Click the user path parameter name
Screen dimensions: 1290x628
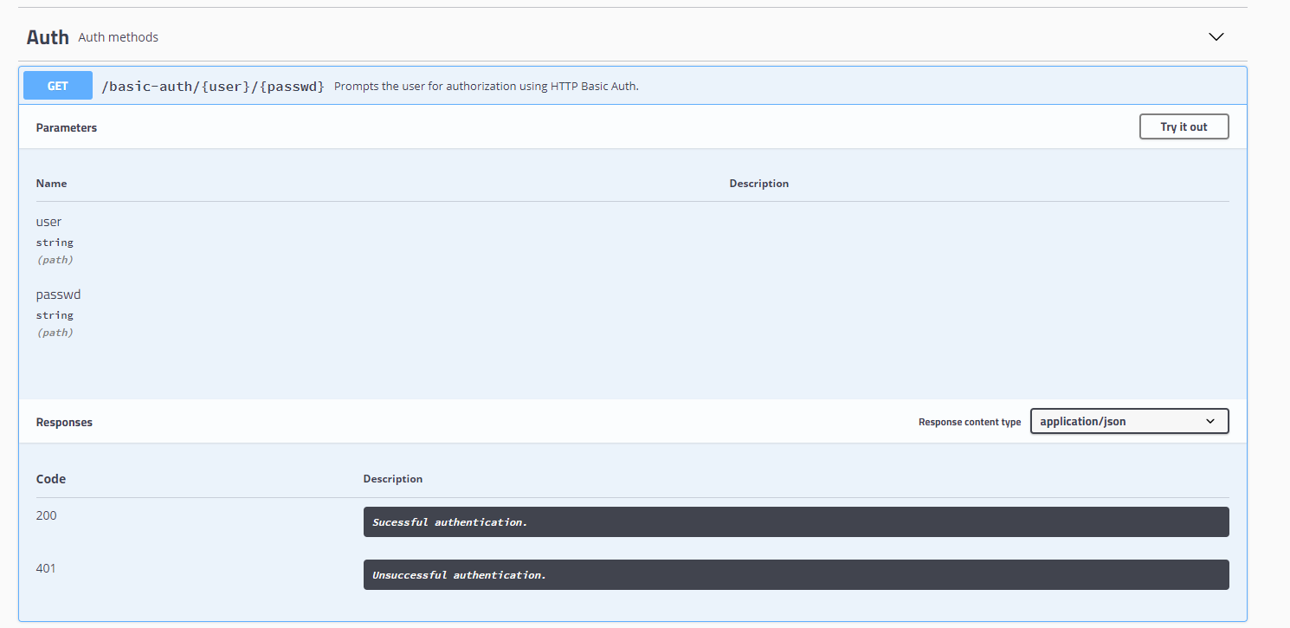48,221
